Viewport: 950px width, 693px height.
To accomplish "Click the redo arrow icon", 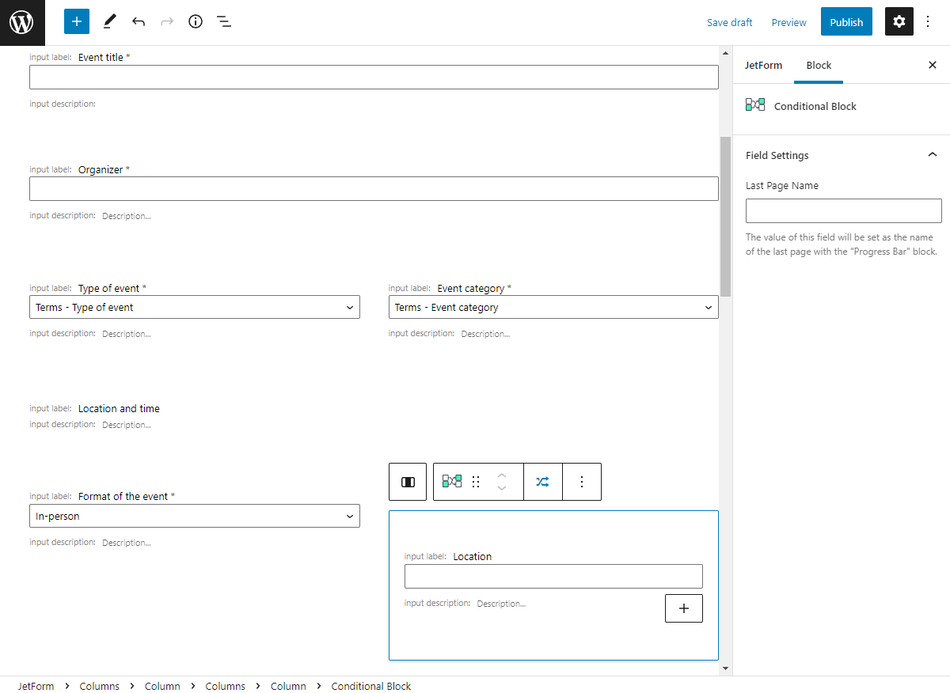I will click(x=167, y=21).
